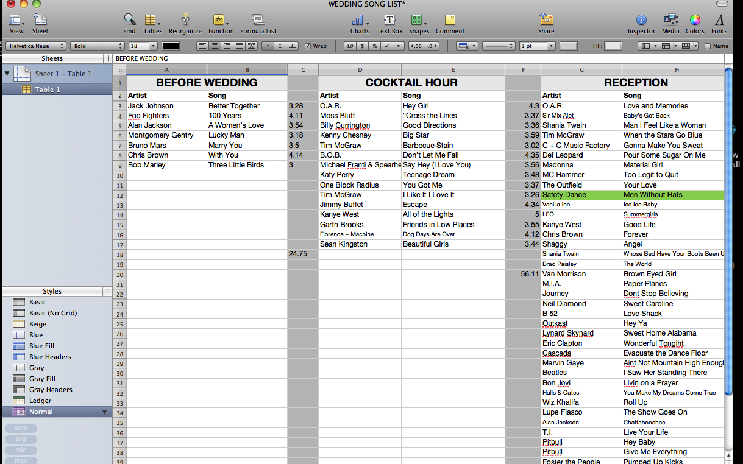Open the Find tool
This screenshot has width=743, height=464.
[129, 23]
